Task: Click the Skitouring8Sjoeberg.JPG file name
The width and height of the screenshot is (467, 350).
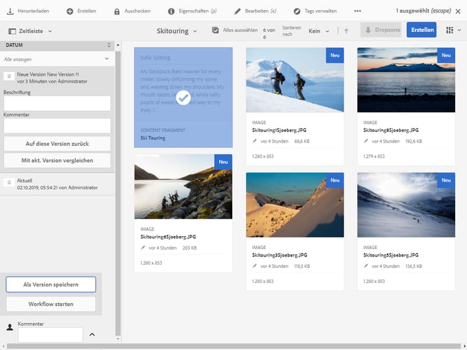Action: tap(391, 130)
